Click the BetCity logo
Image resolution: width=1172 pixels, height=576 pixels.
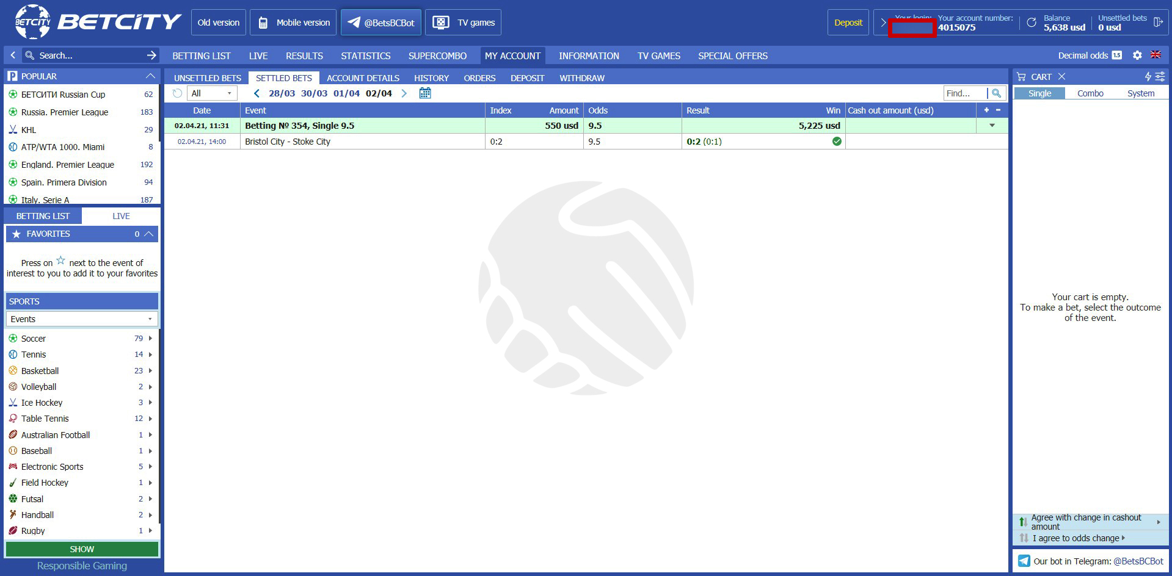98,23
